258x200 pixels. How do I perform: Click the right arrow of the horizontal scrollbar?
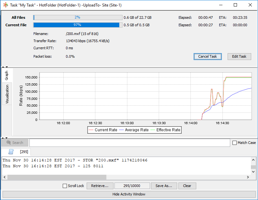tap(248, 177)
